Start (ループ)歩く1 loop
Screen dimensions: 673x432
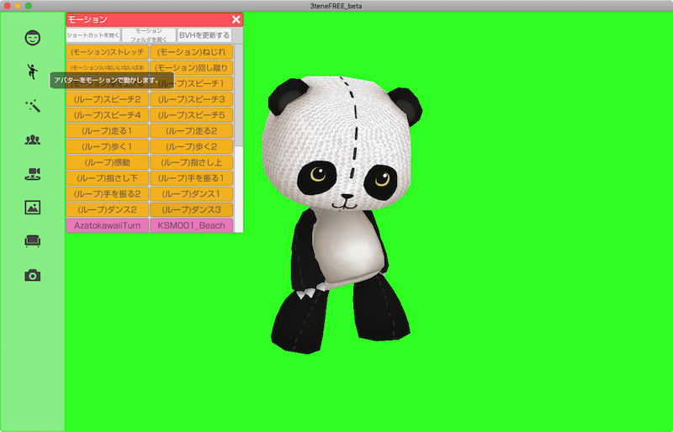pyautogui.click(x=108, y=147)
